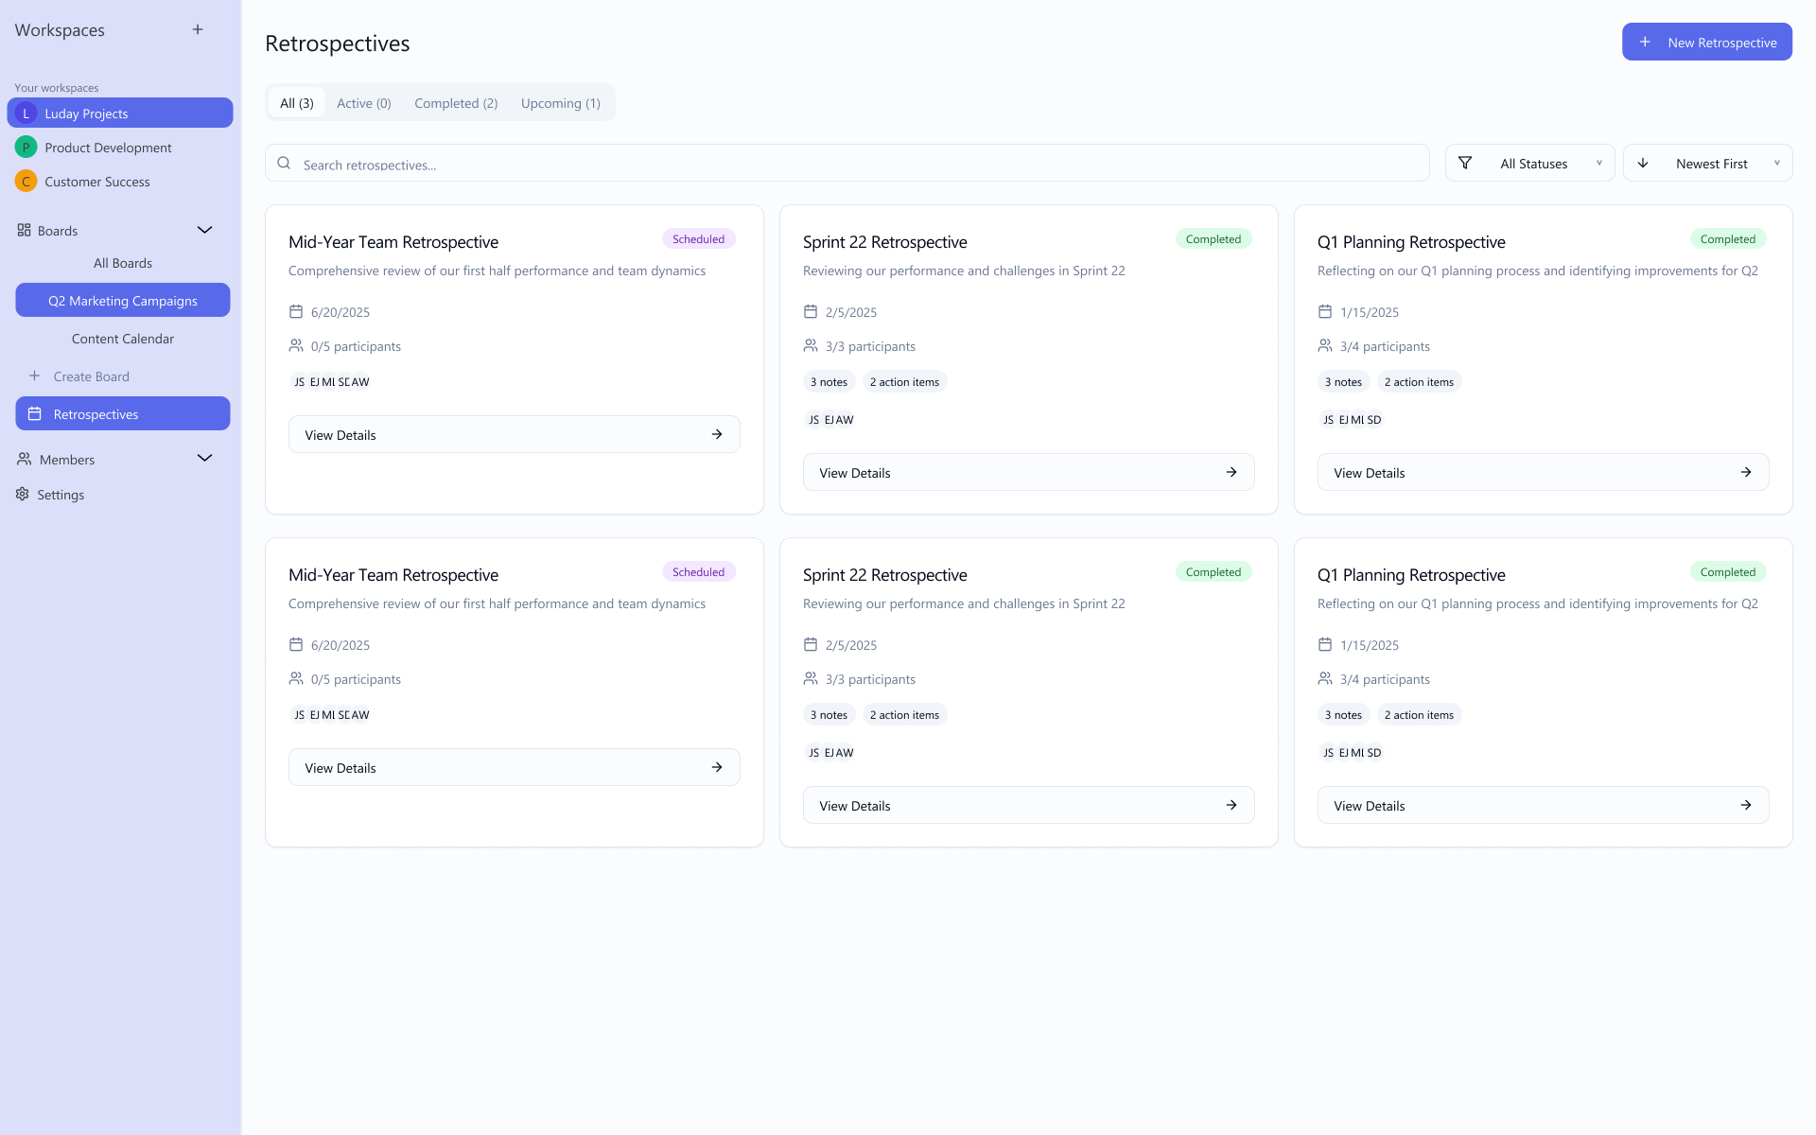Open the filter funnel icon
This screenshot has height=1135, width=1816.
[1466, 163]
